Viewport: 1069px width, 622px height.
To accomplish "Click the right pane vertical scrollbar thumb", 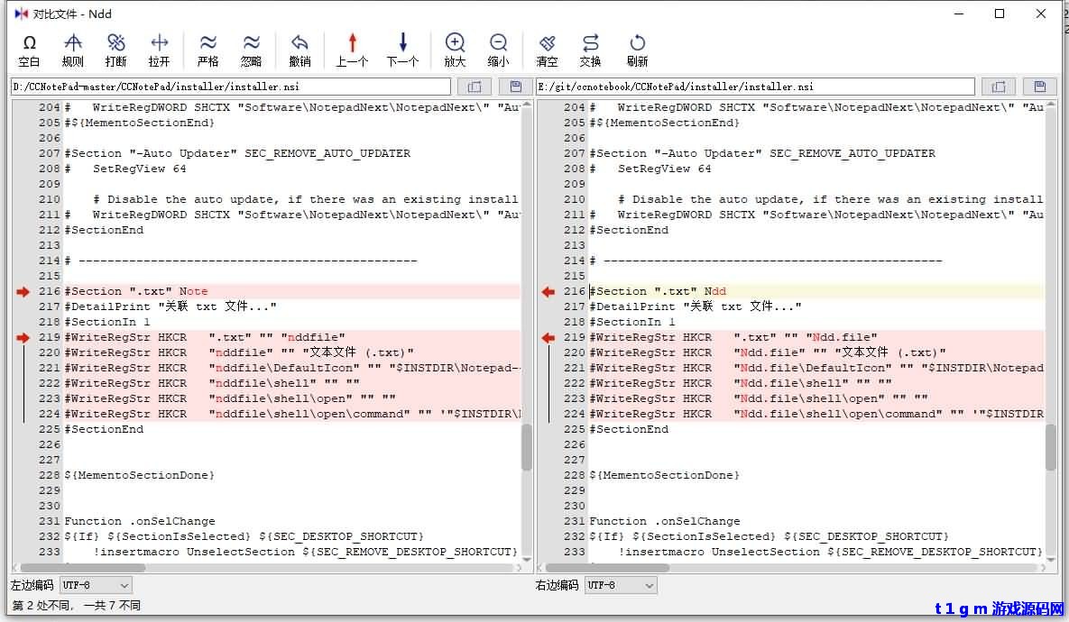I will [1051, 447].
